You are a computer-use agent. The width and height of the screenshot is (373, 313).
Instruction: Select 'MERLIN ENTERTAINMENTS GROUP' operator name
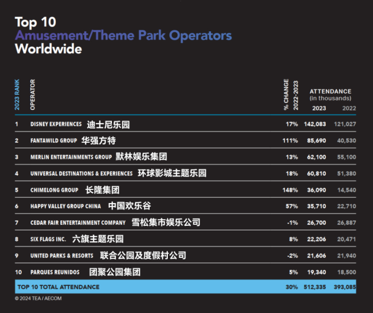point(71,157)
